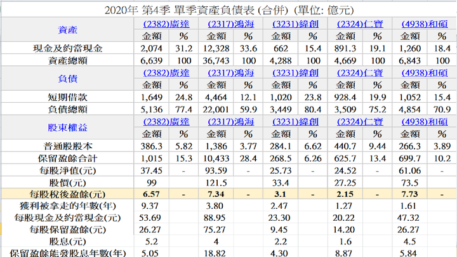Select cell with value 4,854
Viewport: 457px width, 257px height.
[410, 110]
